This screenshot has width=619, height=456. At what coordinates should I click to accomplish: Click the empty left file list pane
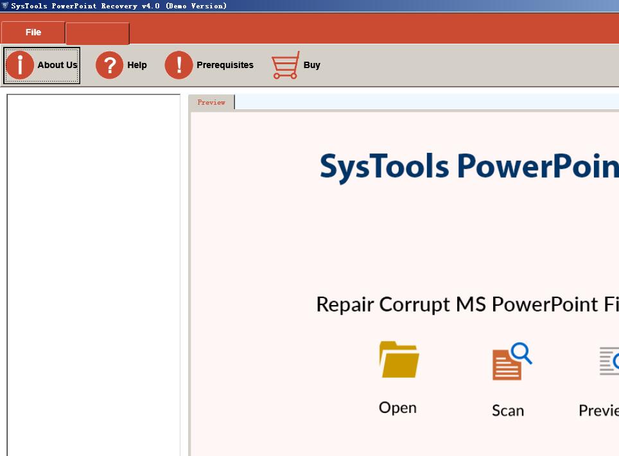pos(94,275)
